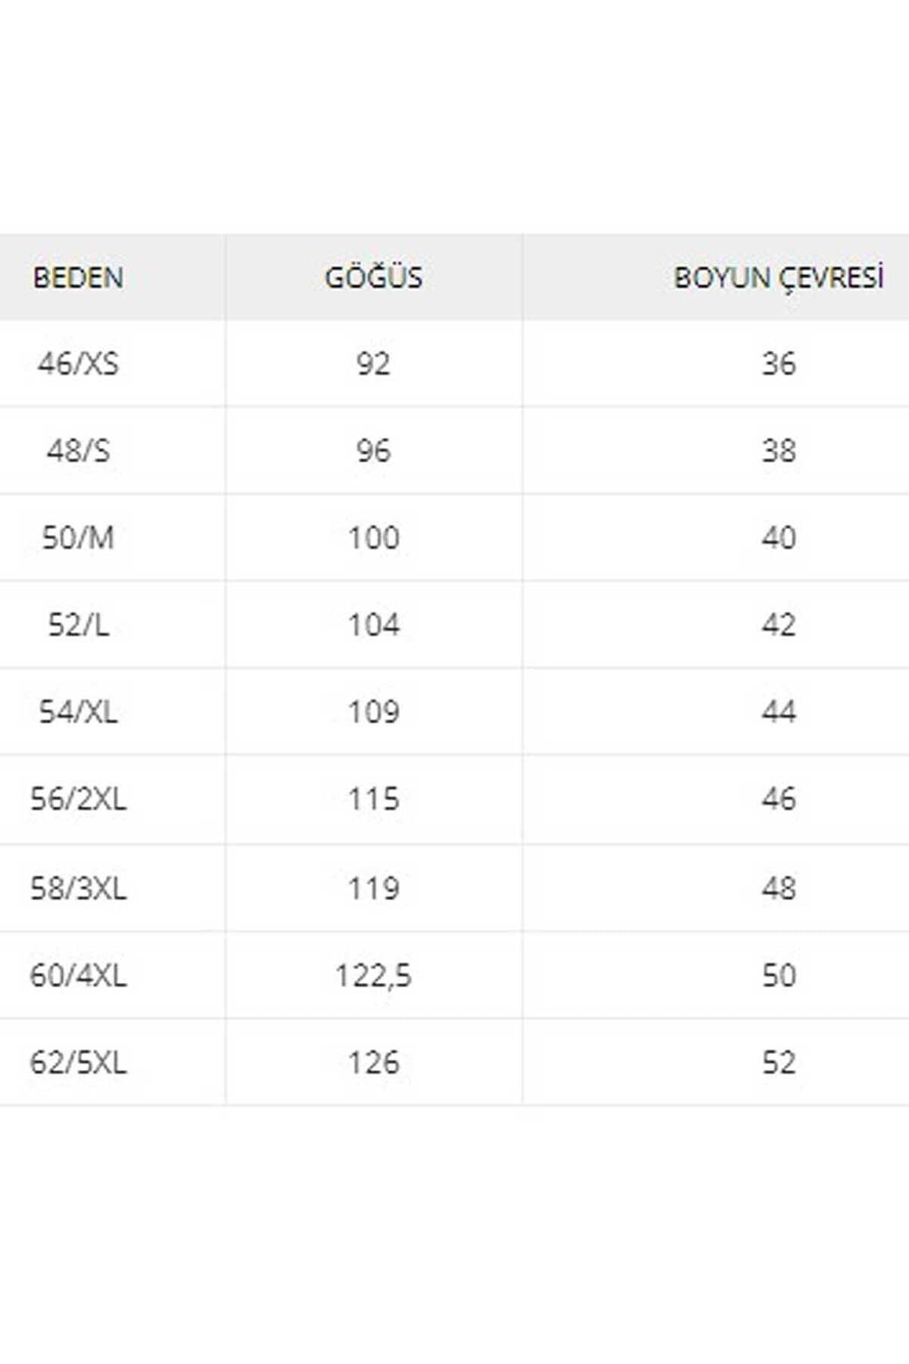Click neck circumference value 52

pyautogui.click(x=779, y=1062)
